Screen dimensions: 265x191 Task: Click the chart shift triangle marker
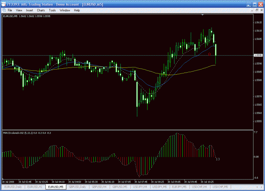click(203, 15)
